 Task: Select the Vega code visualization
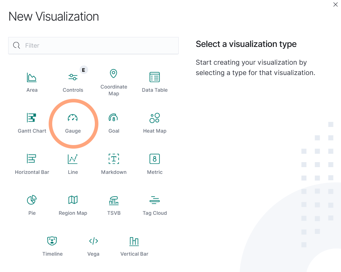click(x=93, y=241)
